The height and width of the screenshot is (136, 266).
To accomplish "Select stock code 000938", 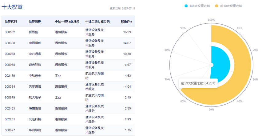I will coord(10,65).
